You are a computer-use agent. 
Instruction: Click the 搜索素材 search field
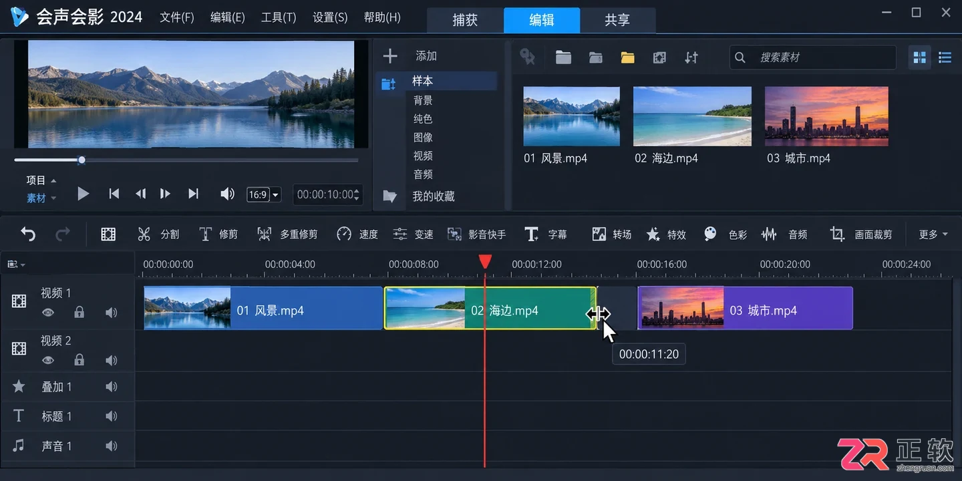tap(812, 57)
